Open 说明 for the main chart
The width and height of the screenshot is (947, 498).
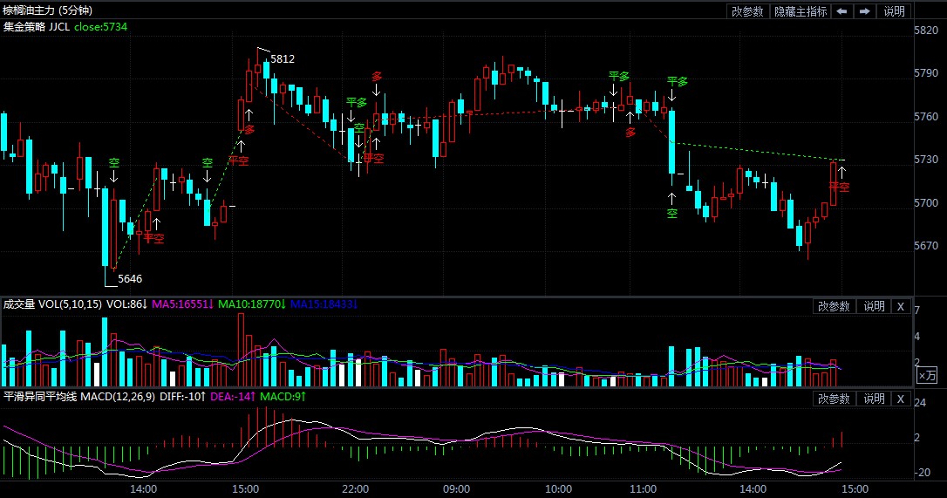click(894, 11)
